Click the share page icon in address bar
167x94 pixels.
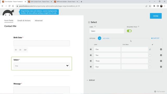point(146,6)
